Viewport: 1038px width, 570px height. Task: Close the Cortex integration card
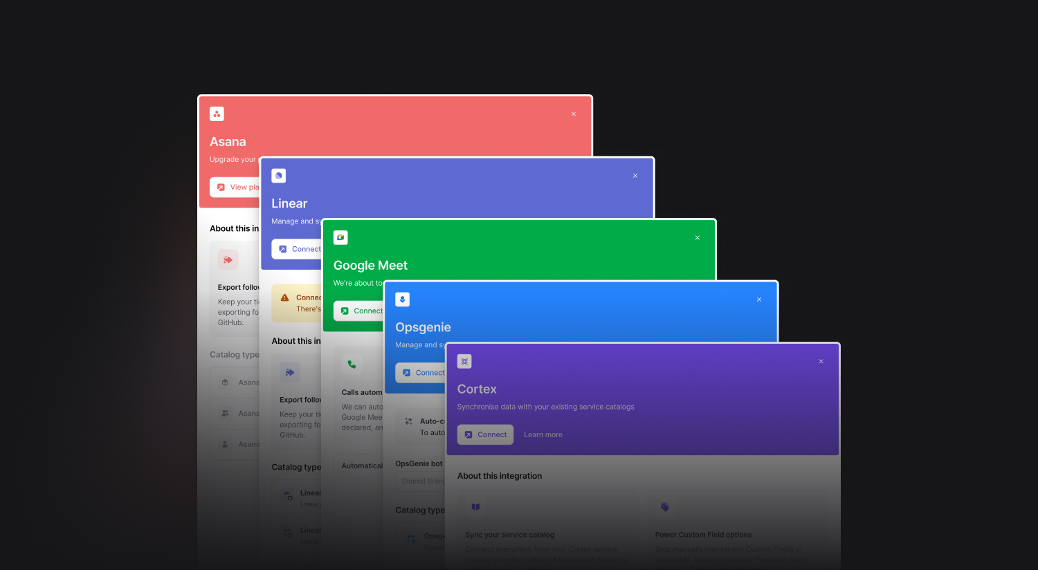(x=821, y=362)
